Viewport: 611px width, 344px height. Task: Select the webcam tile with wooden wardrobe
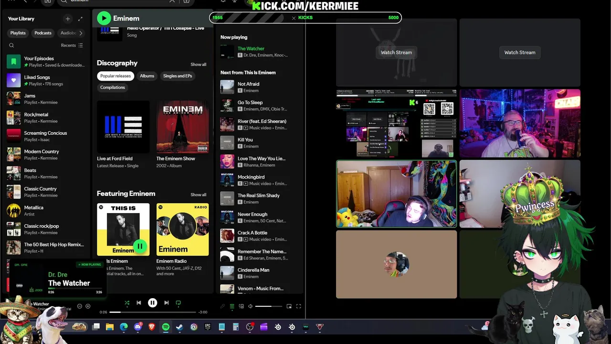click(396, 193)
